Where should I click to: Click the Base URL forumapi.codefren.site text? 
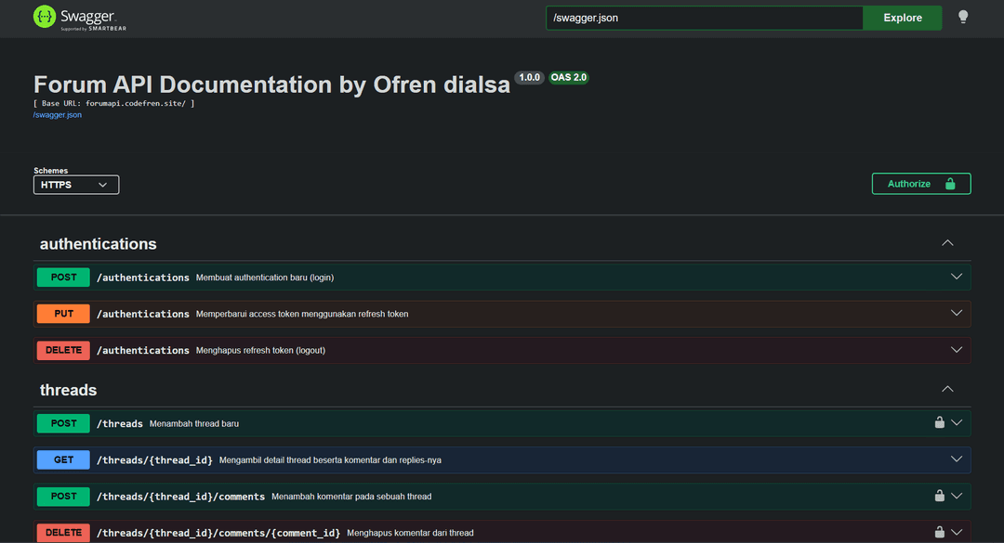point(114,103)
